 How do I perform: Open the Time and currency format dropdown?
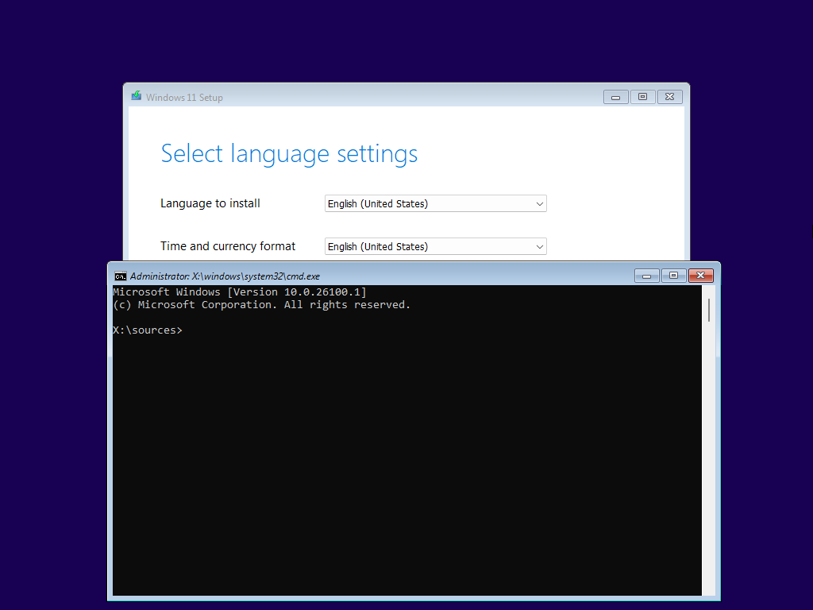click(436, 246)
